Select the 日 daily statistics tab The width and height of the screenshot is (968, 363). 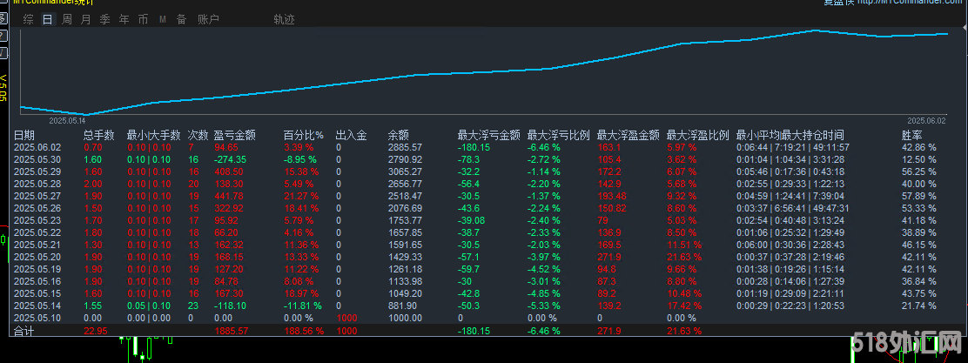48,20
